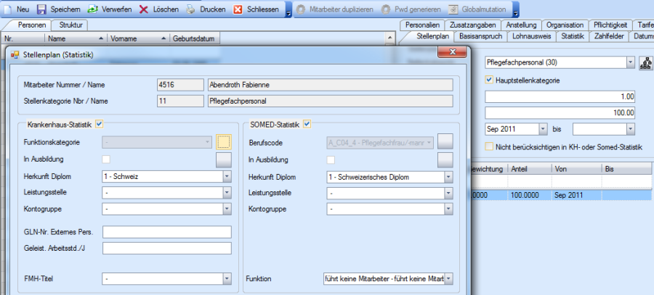Click the Von column header
654x295 pixels.
tap(576, 169)
